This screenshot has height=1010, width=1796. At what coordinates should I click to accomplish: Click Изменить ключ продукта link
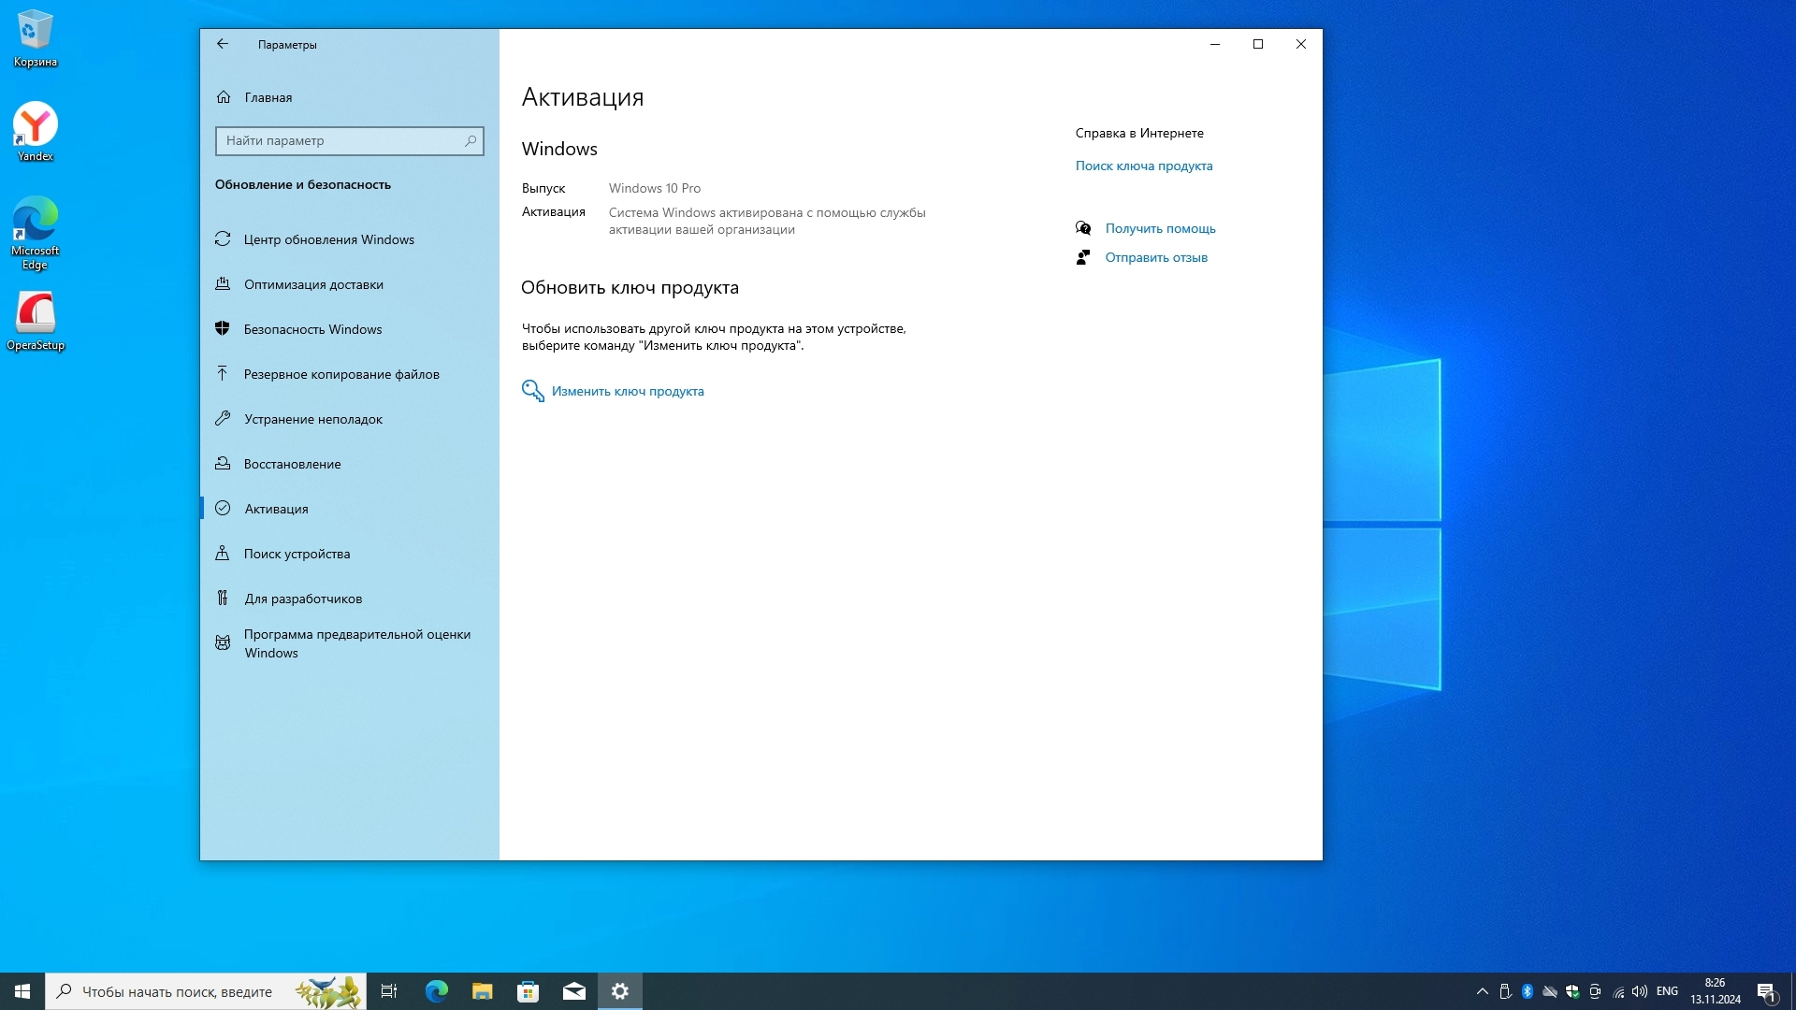pos(627,391)
